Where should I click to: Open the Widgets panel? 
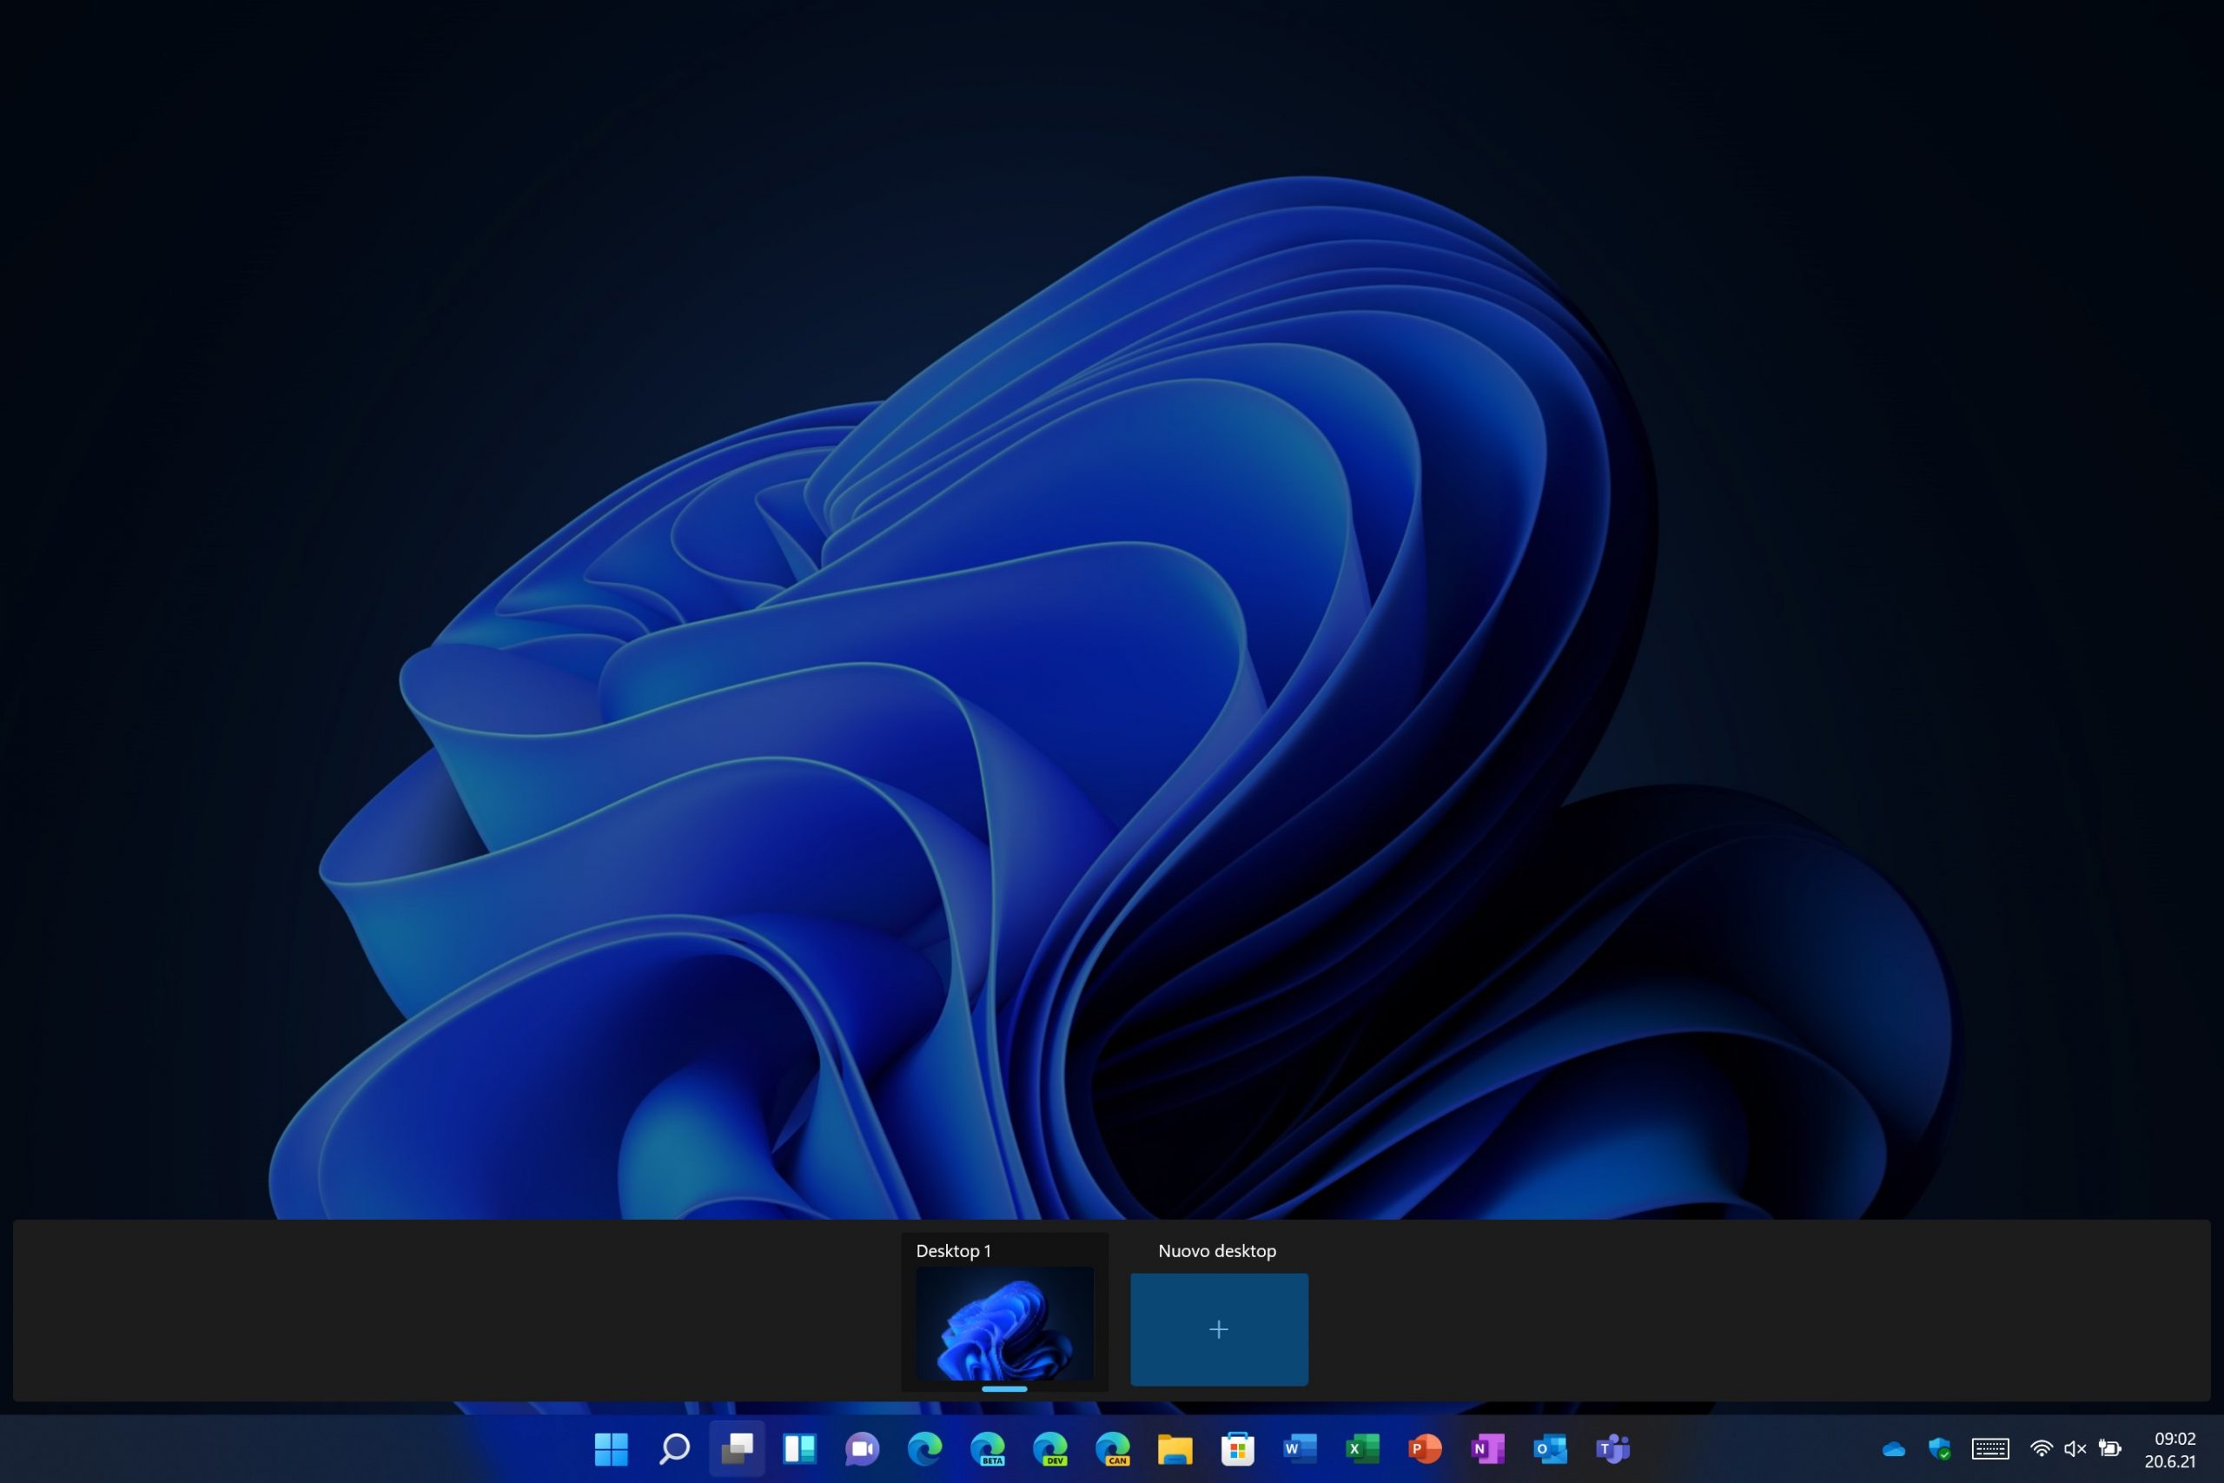(x=799, y=1448)
